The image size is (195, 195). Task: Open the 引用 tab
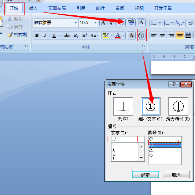click(81, 8)
